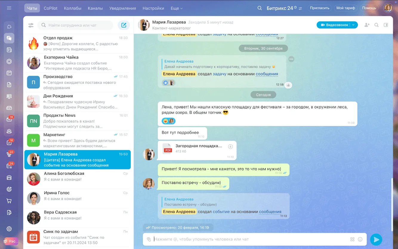This screenshot has height=249, width=398.
Task: Click the paperclip attach file icon
Action: point(149,239)
